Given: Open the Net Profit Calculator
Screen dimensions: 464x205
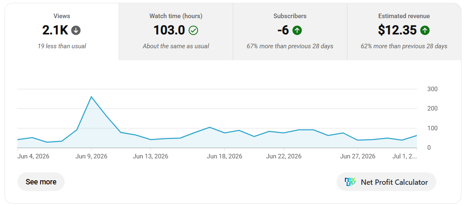Looking at the screenshot, I should pyautogui.click(x=386, y=182).
